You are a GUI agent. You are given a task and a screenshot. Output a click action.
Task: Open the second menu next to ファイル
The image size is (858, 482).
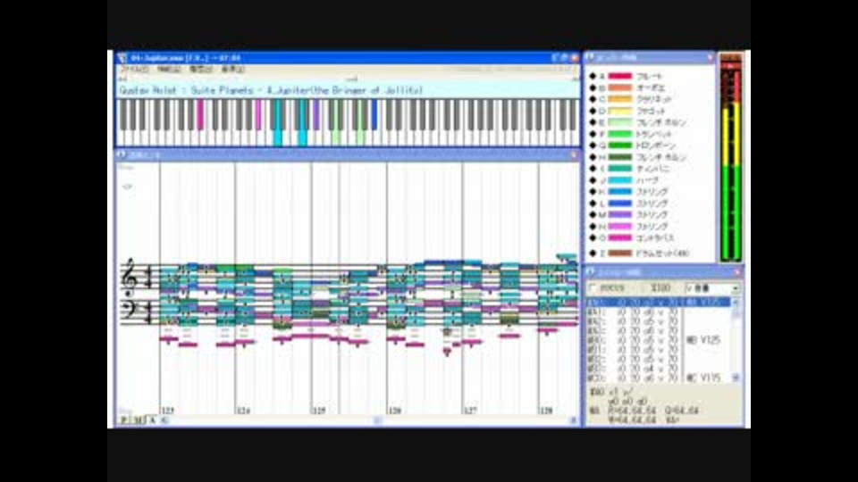(x=169, y=70)
